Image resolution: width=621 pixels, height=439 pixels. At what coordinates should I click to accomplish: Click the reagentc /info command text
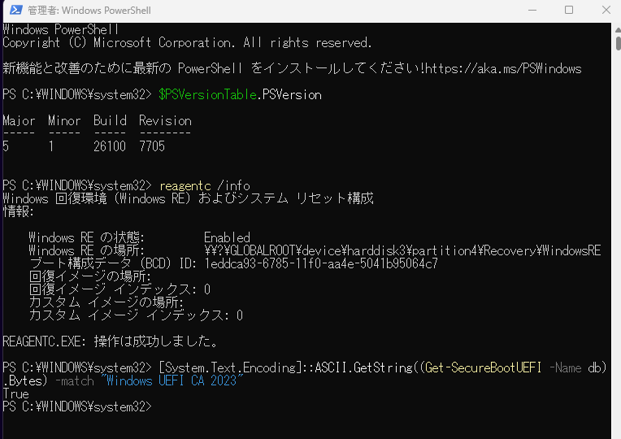(201, 185)
